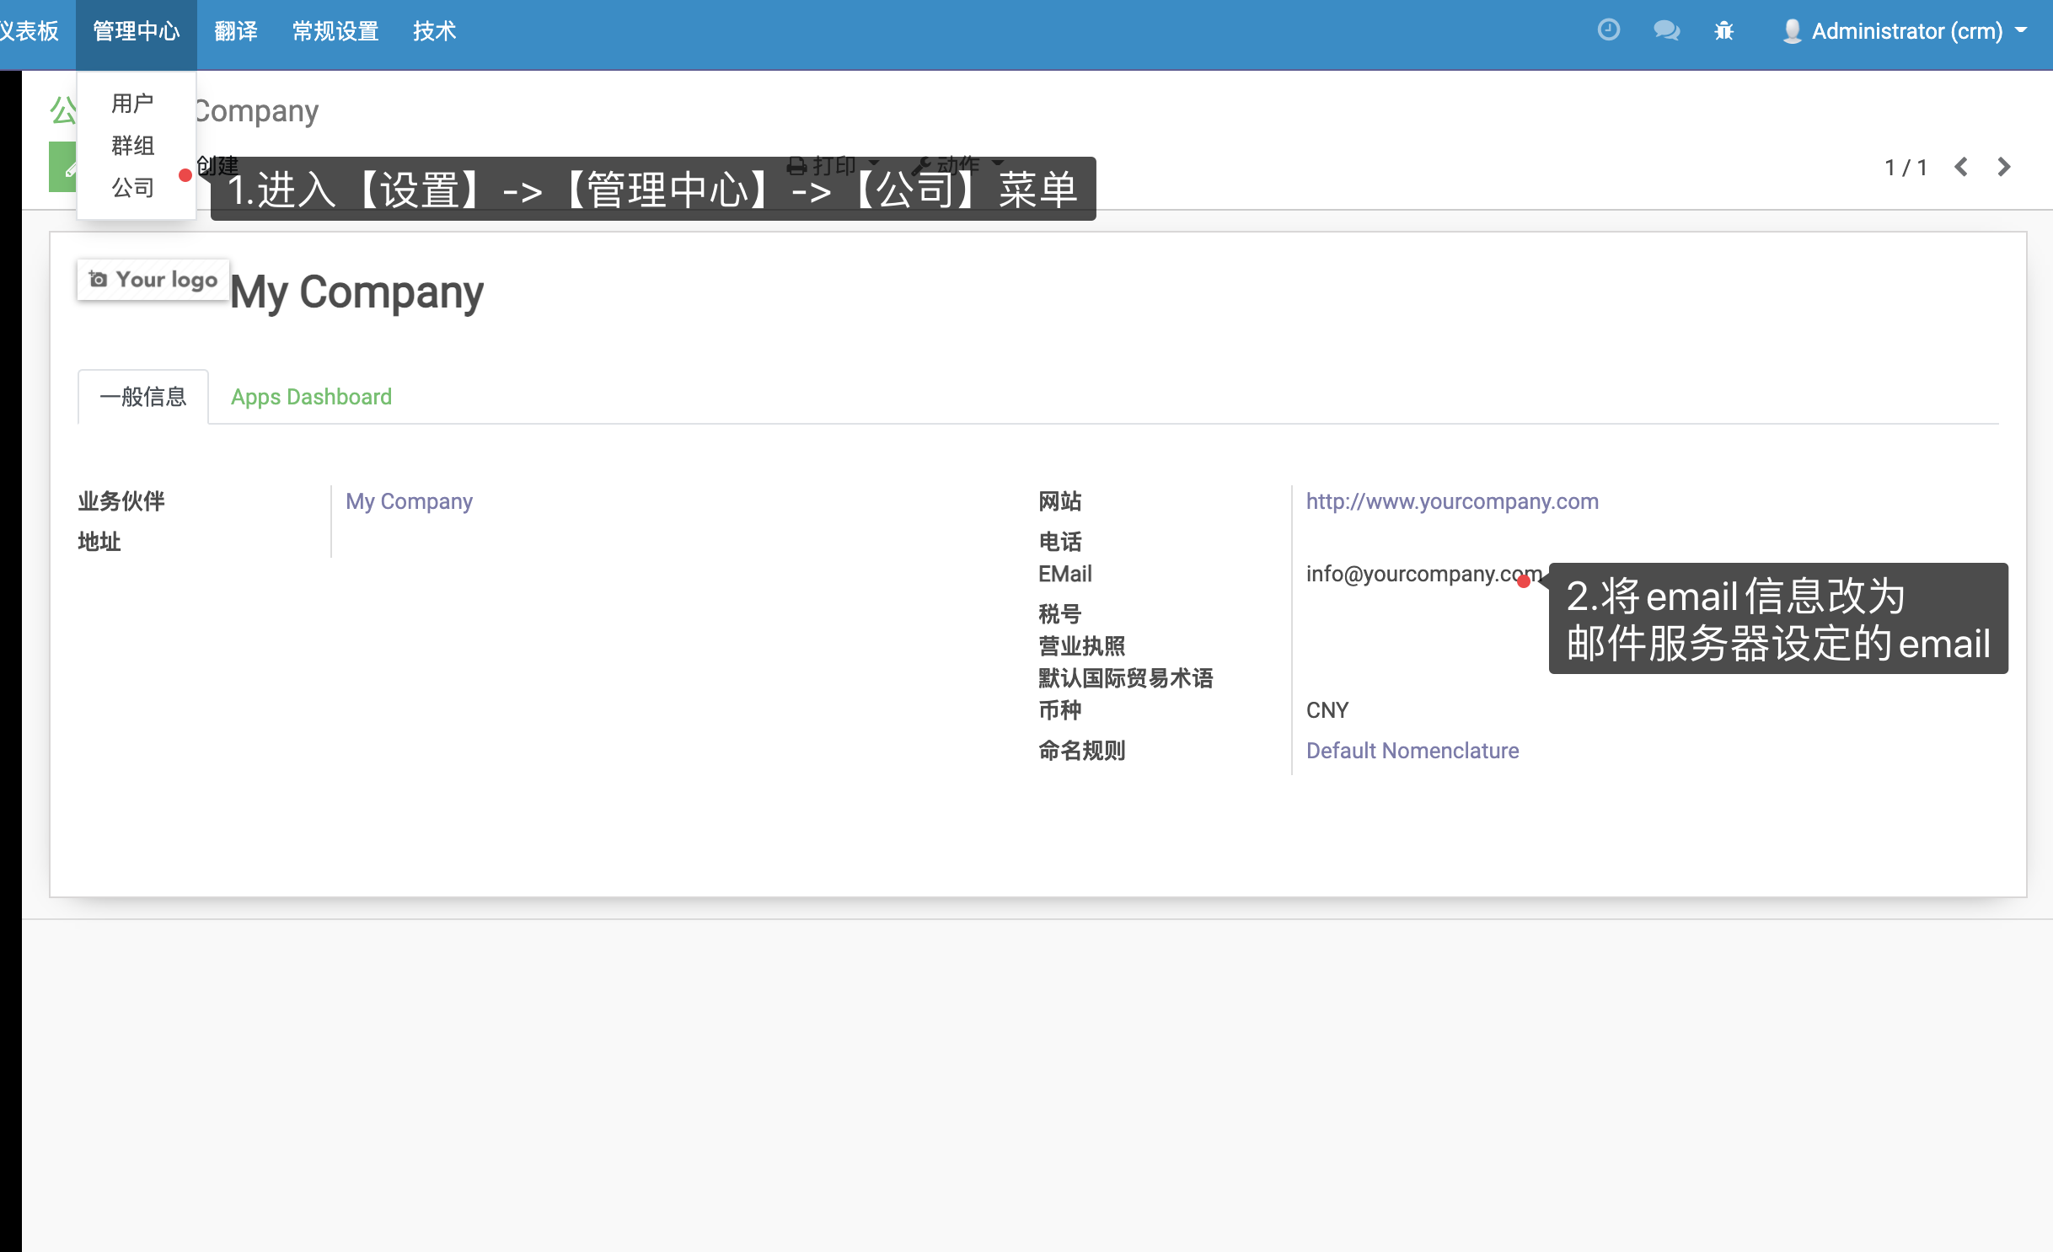Viewport: 2053px width, 1252px height.
Task: Open the Default Nomenclature link
Action: [x=1412, y=751]
